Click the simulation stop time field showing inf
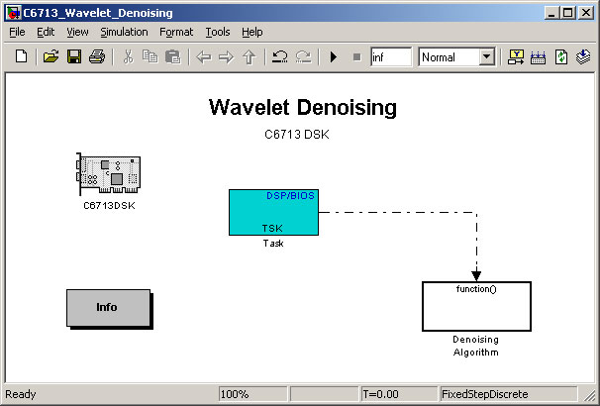 tap(391, 57)
